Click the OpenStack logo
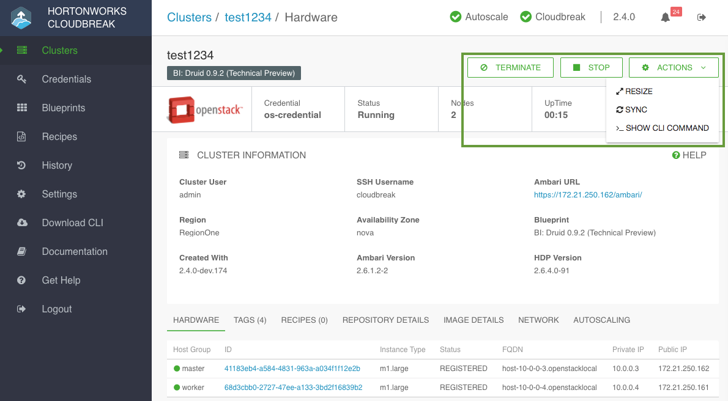 pyautogui.click(x=205, y=109)
